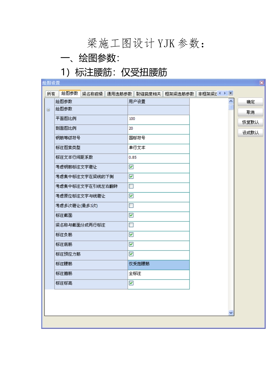Viewport: 274px width, 388px height.
Task: Select the 标注腰筋 row label
Action: click(91, 265)
